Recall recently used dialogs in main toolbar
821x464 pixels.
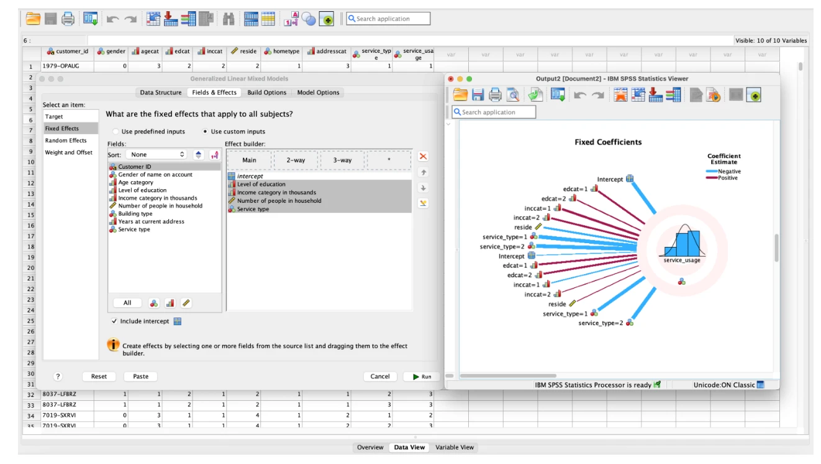pos(91,19)
